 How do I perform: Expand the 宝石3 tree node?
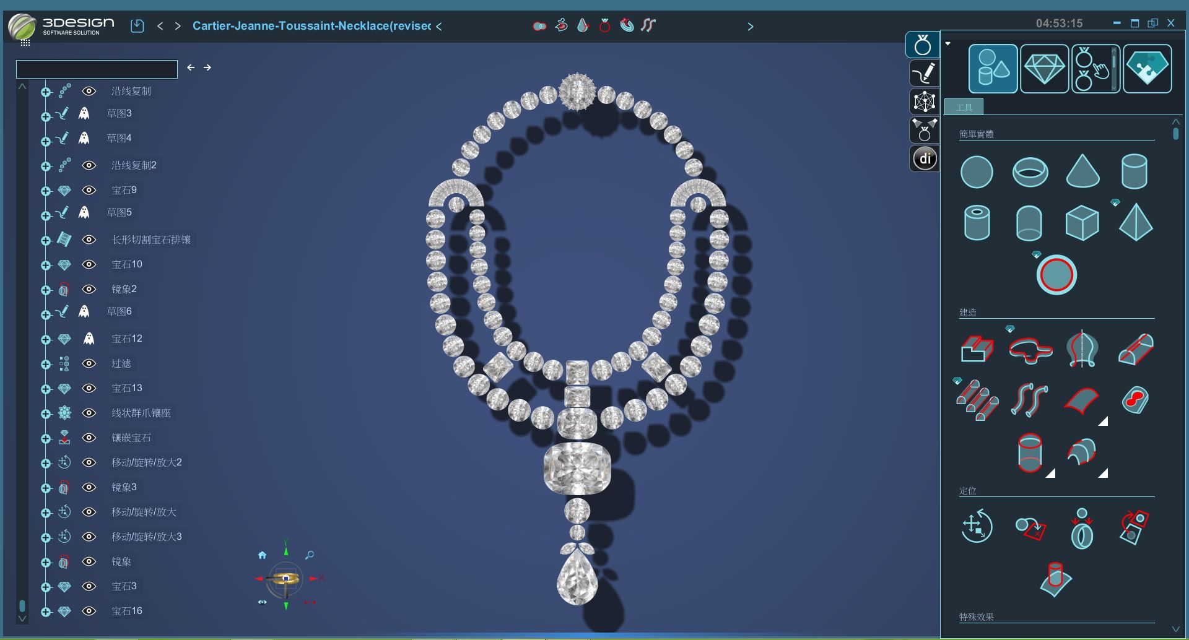[45, 587]
